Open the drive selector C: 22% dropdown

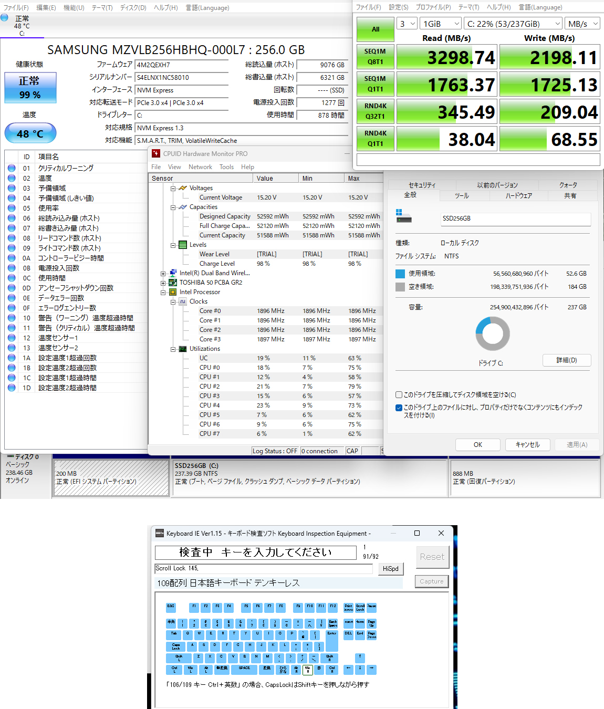[x=513, y=24]
